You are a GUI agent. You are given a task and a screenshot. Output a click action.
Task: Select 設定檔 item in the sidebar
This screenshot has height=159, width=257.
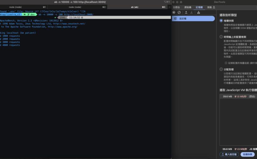193,19
